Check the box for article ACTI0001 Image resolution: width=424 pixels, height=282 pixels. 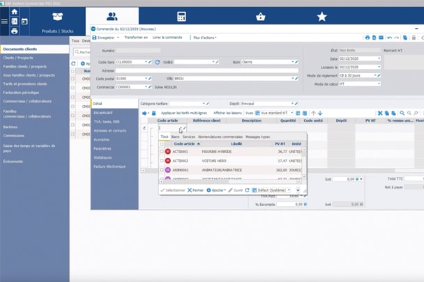[x=162, y=151]
